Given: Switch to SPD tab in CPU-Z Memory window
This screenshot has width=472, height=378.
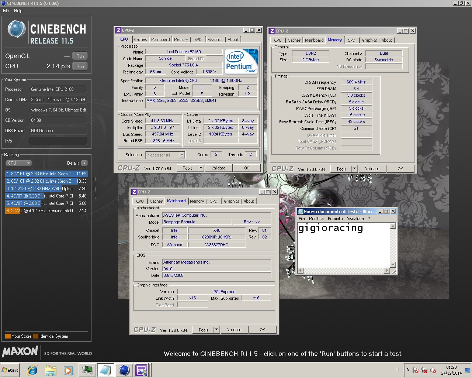Looking at the screenshot, I should (351, 40).
